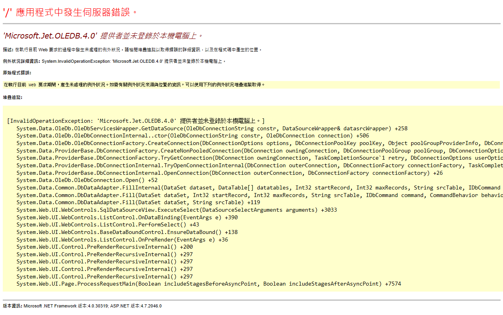Select the 例外狀況詳細資訊 System.InvalidOperationException line
503x315 pixels.
tap(115, 61)
